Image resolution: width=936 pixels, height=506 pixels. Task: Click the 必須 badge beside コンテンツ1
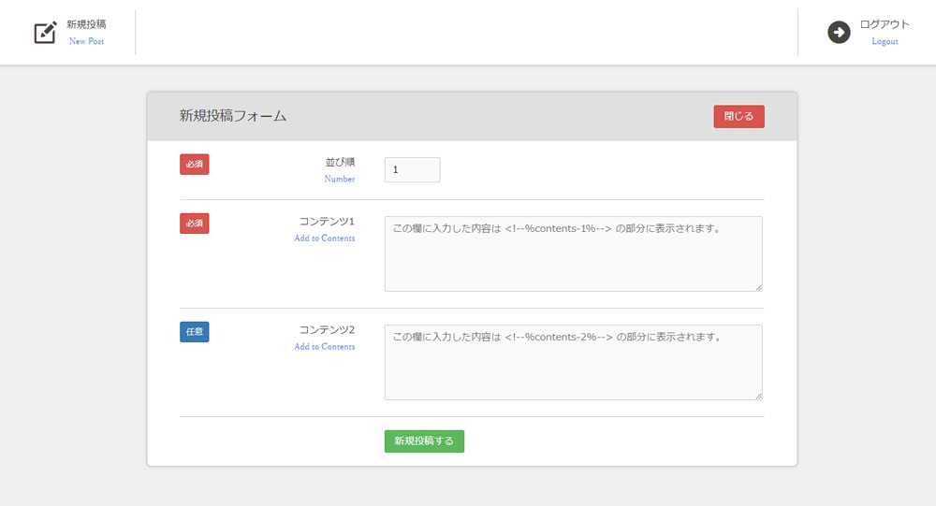pos(195,224)
